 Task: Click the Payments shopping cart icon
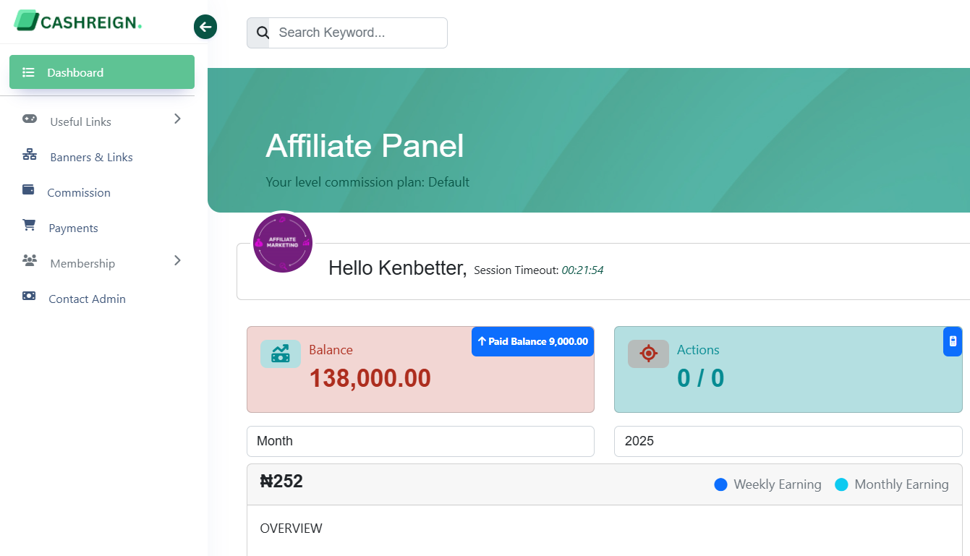(x=29, y=226)
